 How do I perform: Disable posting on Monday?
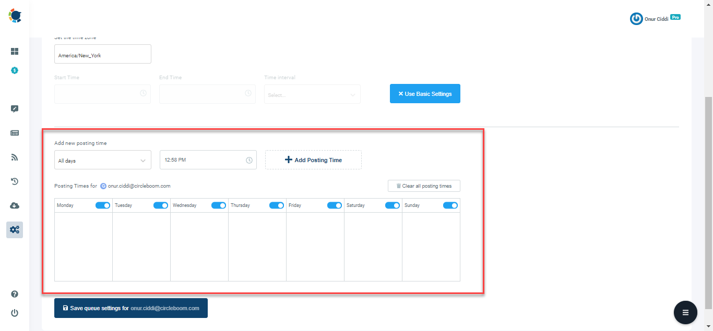pyautogui.click(x=103, y=205)
